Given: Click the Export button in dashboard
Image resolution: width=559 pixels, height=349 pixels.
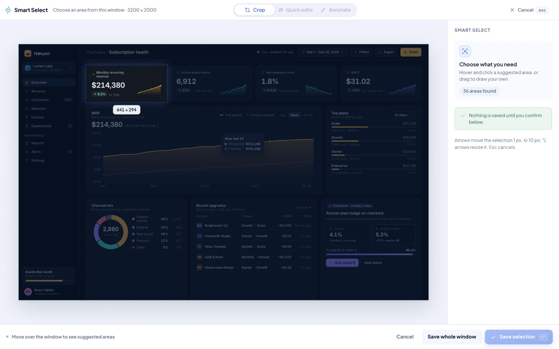Looking at the screenshot, I should [x=386, y=52].
